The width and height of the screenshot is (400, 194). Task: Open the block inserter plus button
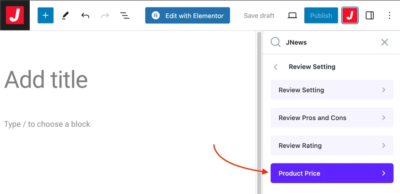click(x=45, y=16)
